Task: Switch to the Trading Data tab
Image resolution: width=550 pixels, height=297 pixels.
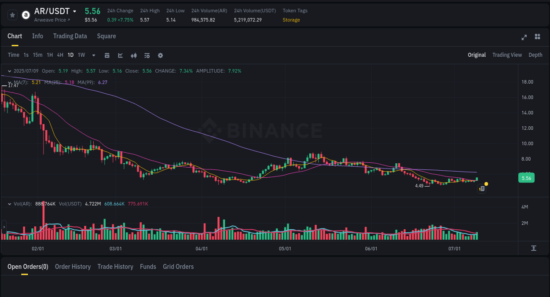Action: coord(70,36)
